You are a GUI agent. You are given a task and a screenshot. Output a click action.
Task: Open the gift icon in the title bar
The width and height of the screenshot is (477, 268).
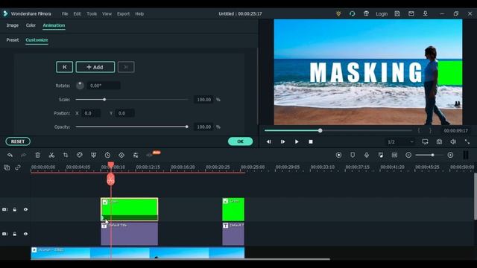[x=366, y=13]
